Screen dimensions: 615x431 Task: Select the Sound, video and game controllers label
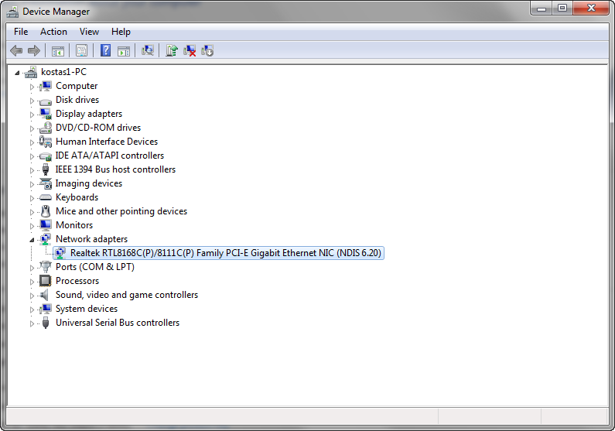click(127, 295)
